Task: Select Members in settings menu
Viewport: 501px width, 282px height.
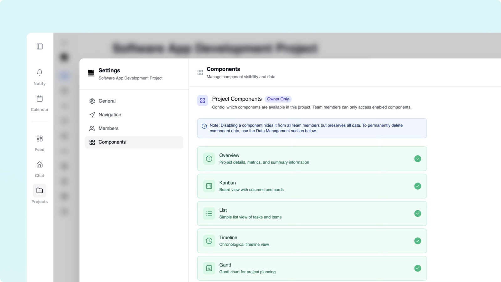Action: 134,128
